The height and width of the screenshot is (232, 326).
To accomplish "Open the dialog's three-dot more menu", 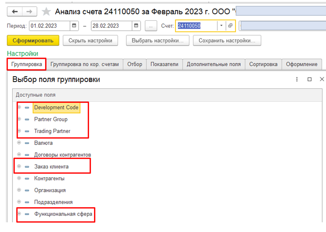I will [x=297, y=79].
